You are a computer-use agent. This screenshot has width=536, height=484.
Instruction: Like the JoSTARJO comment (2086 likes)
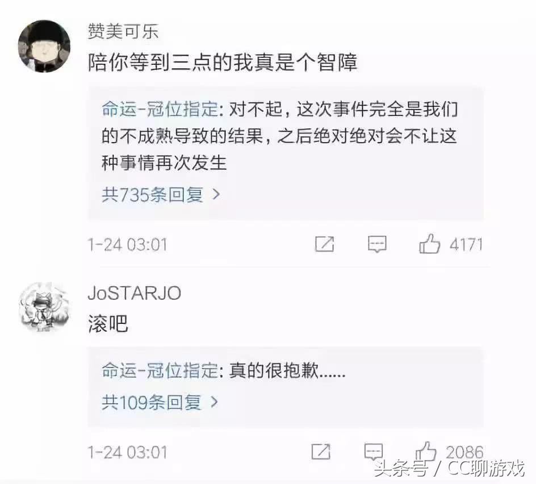point(426,451)
